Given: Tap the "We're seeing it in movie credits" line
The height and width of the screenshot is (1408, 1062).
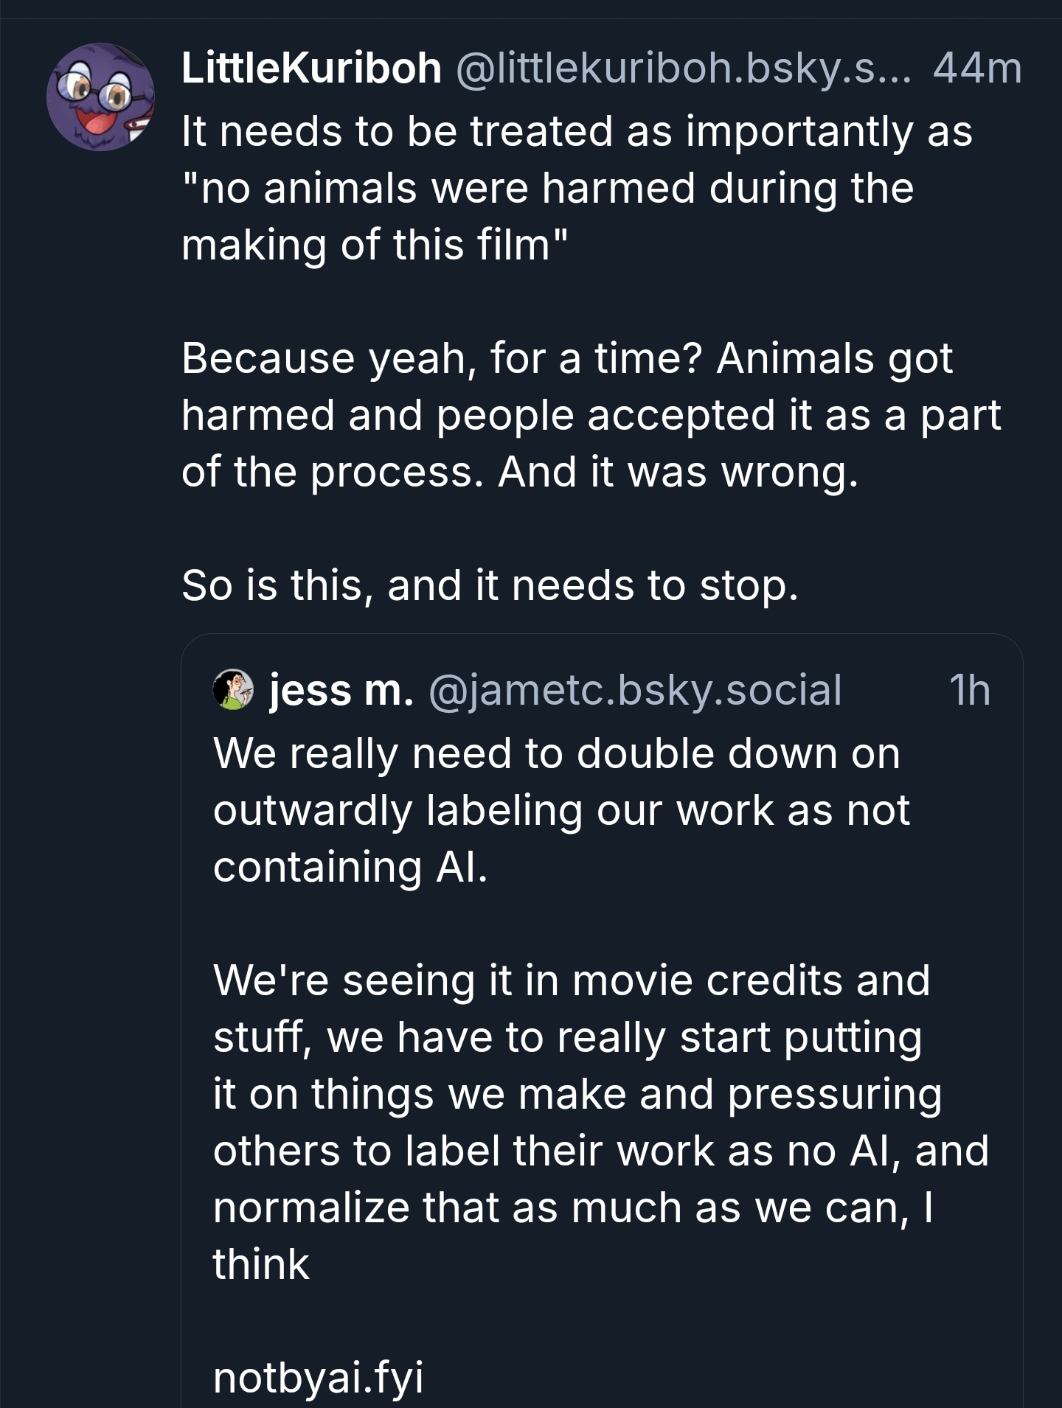Looking at the screenshot, I should tap(571, 981).
